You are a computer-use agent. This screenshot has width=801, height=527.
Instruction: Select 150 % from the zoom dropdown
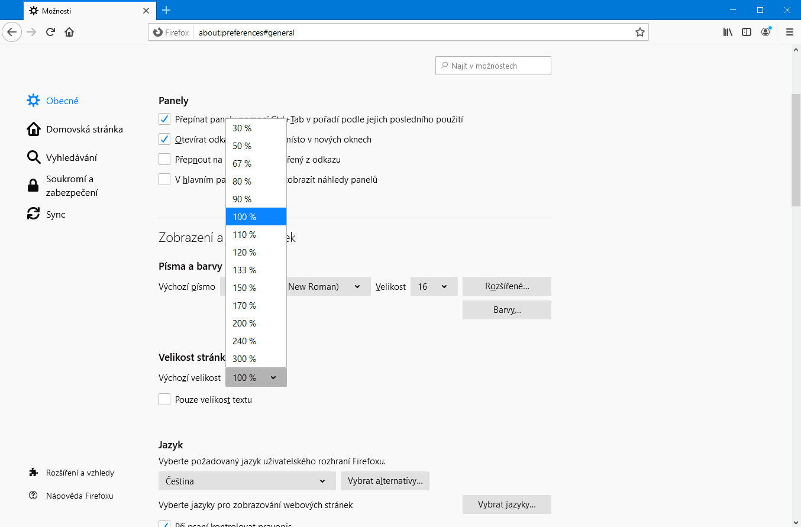pyautogui.click(x=244, y=287)
